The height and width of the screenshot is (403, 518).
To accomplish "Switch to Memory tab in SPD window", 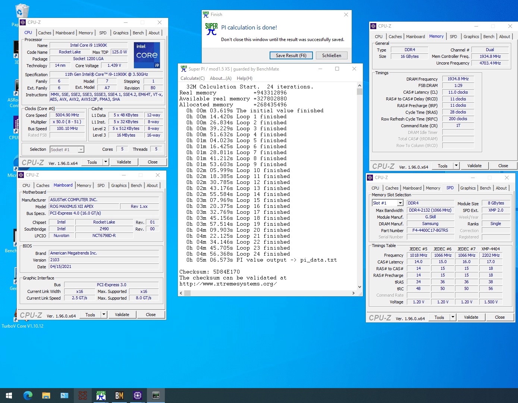I will point(433,188).
